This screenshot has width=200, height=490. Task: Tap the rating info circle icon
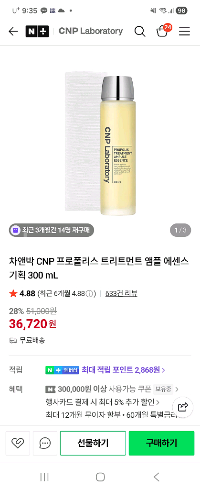coord(89,294)
